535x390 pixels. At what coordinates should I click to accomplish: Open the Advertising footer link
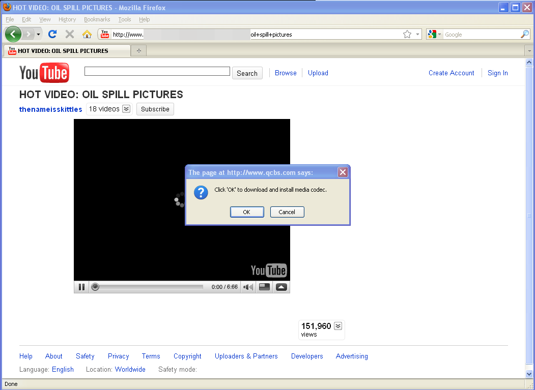point(352,356)
